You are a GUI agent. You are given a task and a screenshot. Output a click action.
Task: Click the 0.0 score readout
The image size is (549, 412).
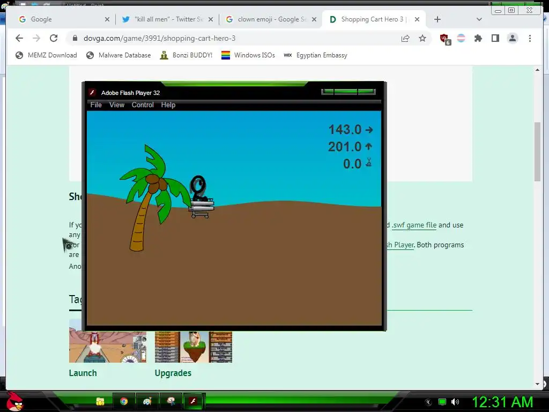[357, 164]
